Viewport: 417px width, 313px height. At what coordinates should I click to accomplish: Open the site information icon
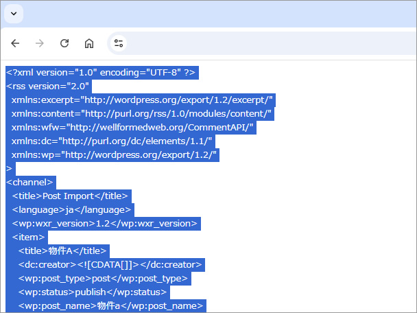point(119,43)
